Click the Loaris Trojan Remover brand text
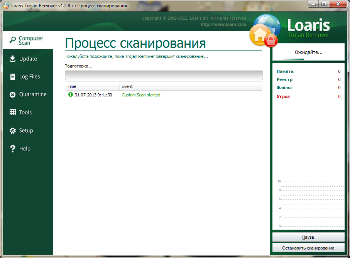Viewport: 350px width, 258px height. 308,28
